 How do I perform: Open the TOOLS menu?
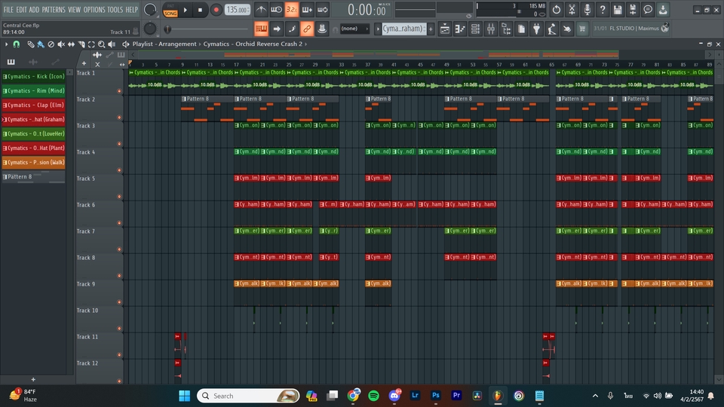(115, 9)
